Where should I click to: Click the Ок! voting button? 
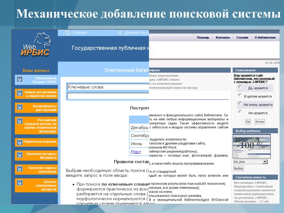tap(248, 122)
